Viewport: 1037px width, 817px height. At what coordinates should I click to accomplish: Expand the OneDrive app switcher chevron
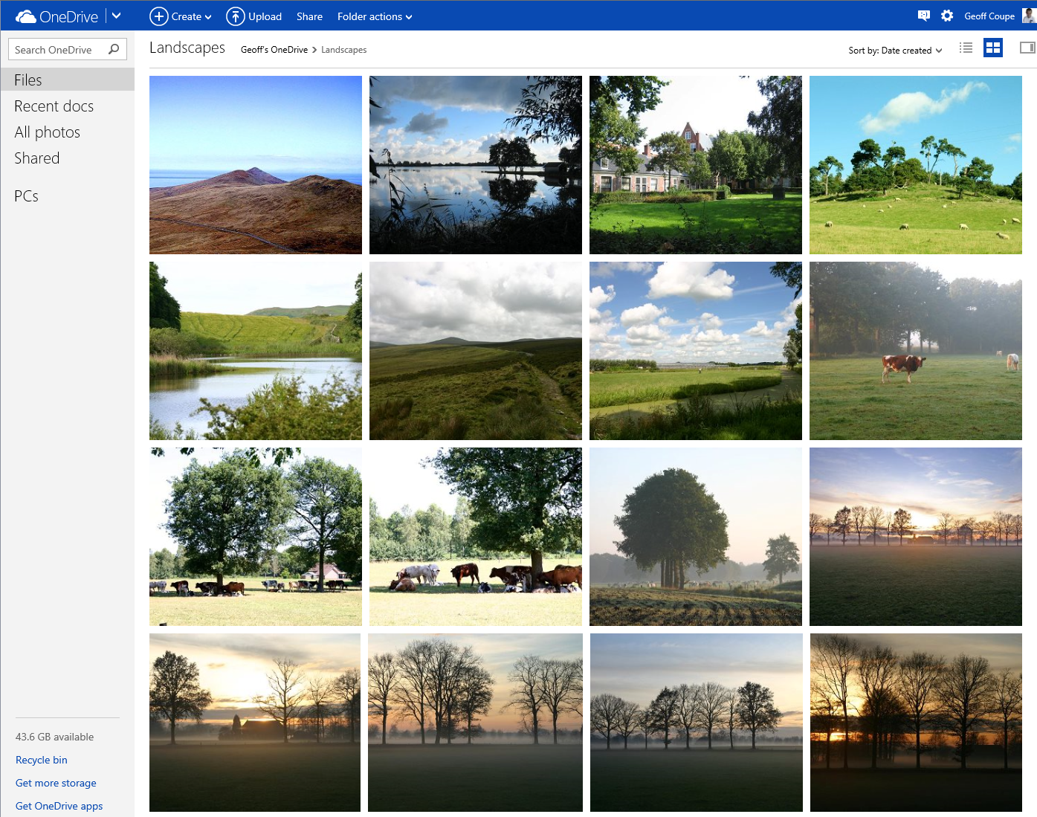pos(117,16)
